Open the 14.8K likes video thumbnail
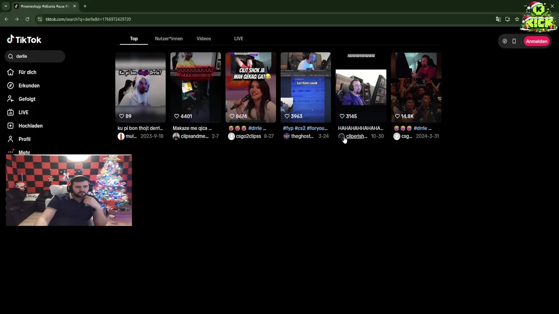This screenshot has height=314, width=559. pyautogui.click(x=416, y=87)
